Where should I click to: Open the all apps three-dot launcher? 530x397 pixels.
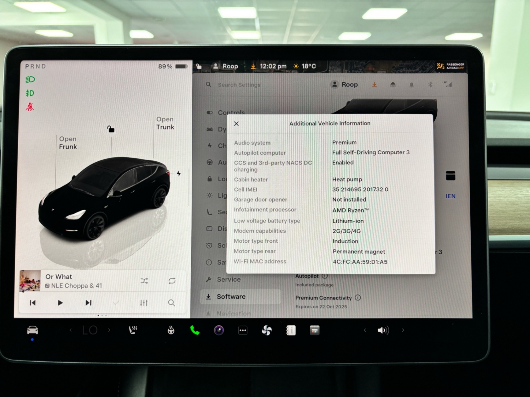click(243, 330)
